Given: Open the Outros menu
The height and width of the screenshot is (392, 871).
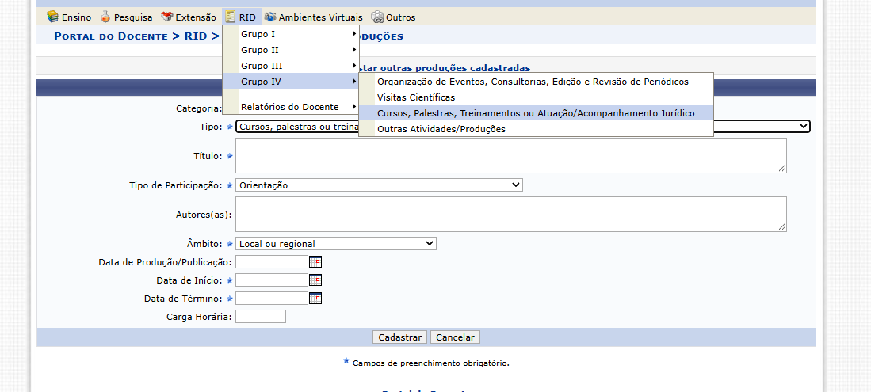Looking at the screenshot, I should tap(393, 17).
